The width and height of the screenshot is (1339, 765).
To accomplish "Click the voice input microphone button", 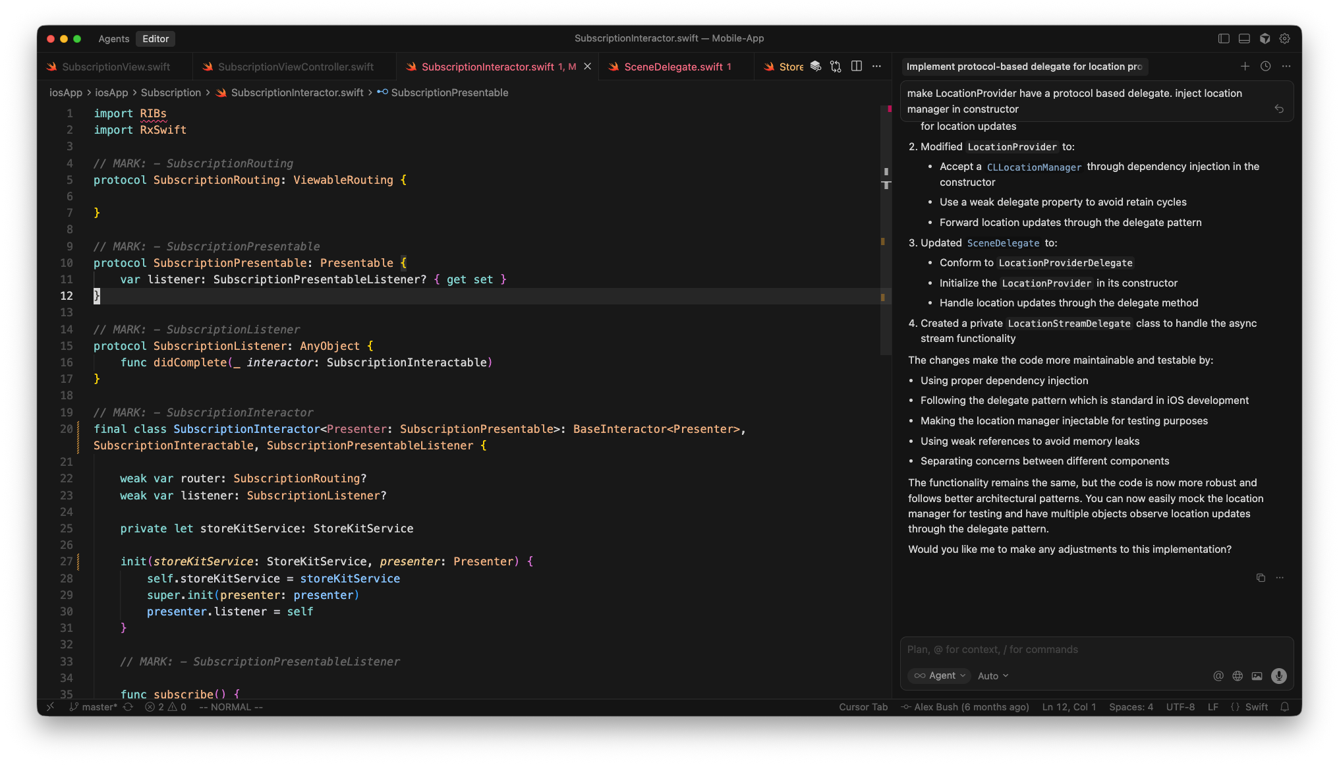I will click(1278, 675).
